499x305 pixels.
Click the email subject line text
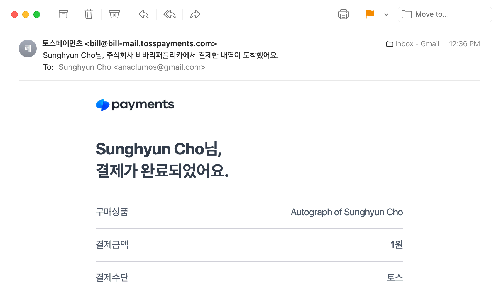(161, 55)
